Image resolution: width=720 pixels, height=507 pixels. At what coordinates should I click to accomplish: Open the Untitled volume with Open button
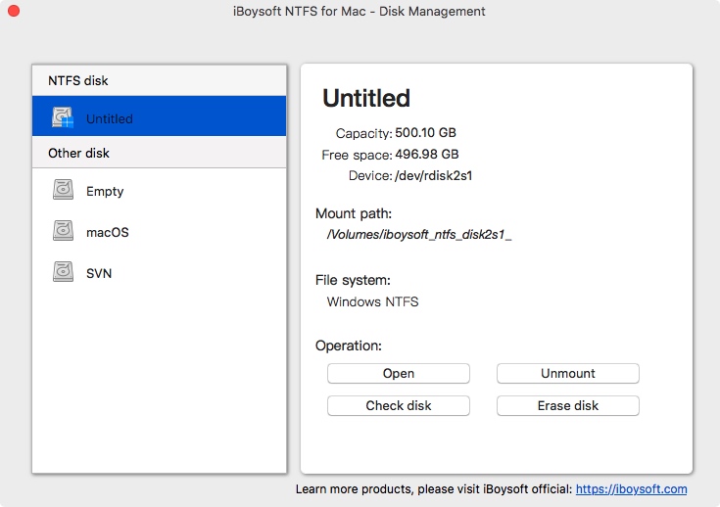point(398,374)
